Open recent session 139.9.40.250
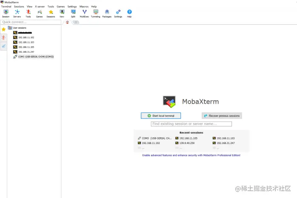297x198 pixels. (x=185, y=143)
